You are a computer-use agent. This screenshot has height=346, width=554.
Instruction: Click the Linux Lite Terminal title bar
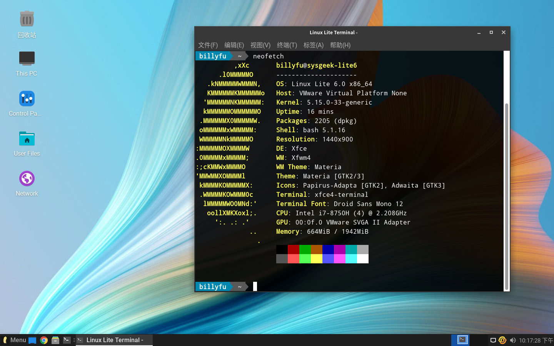[x=334, y=33]
